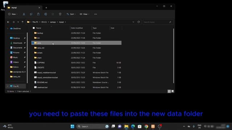
Task: Click OS (C:) in breadcrumb path
Action: click(x=44, y=22)
